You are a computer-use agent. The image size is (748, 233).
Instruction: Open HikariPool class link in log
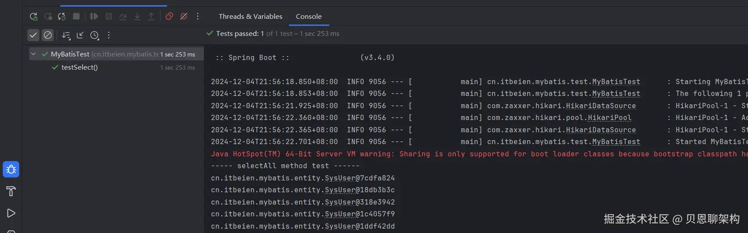tap(609, 117)
